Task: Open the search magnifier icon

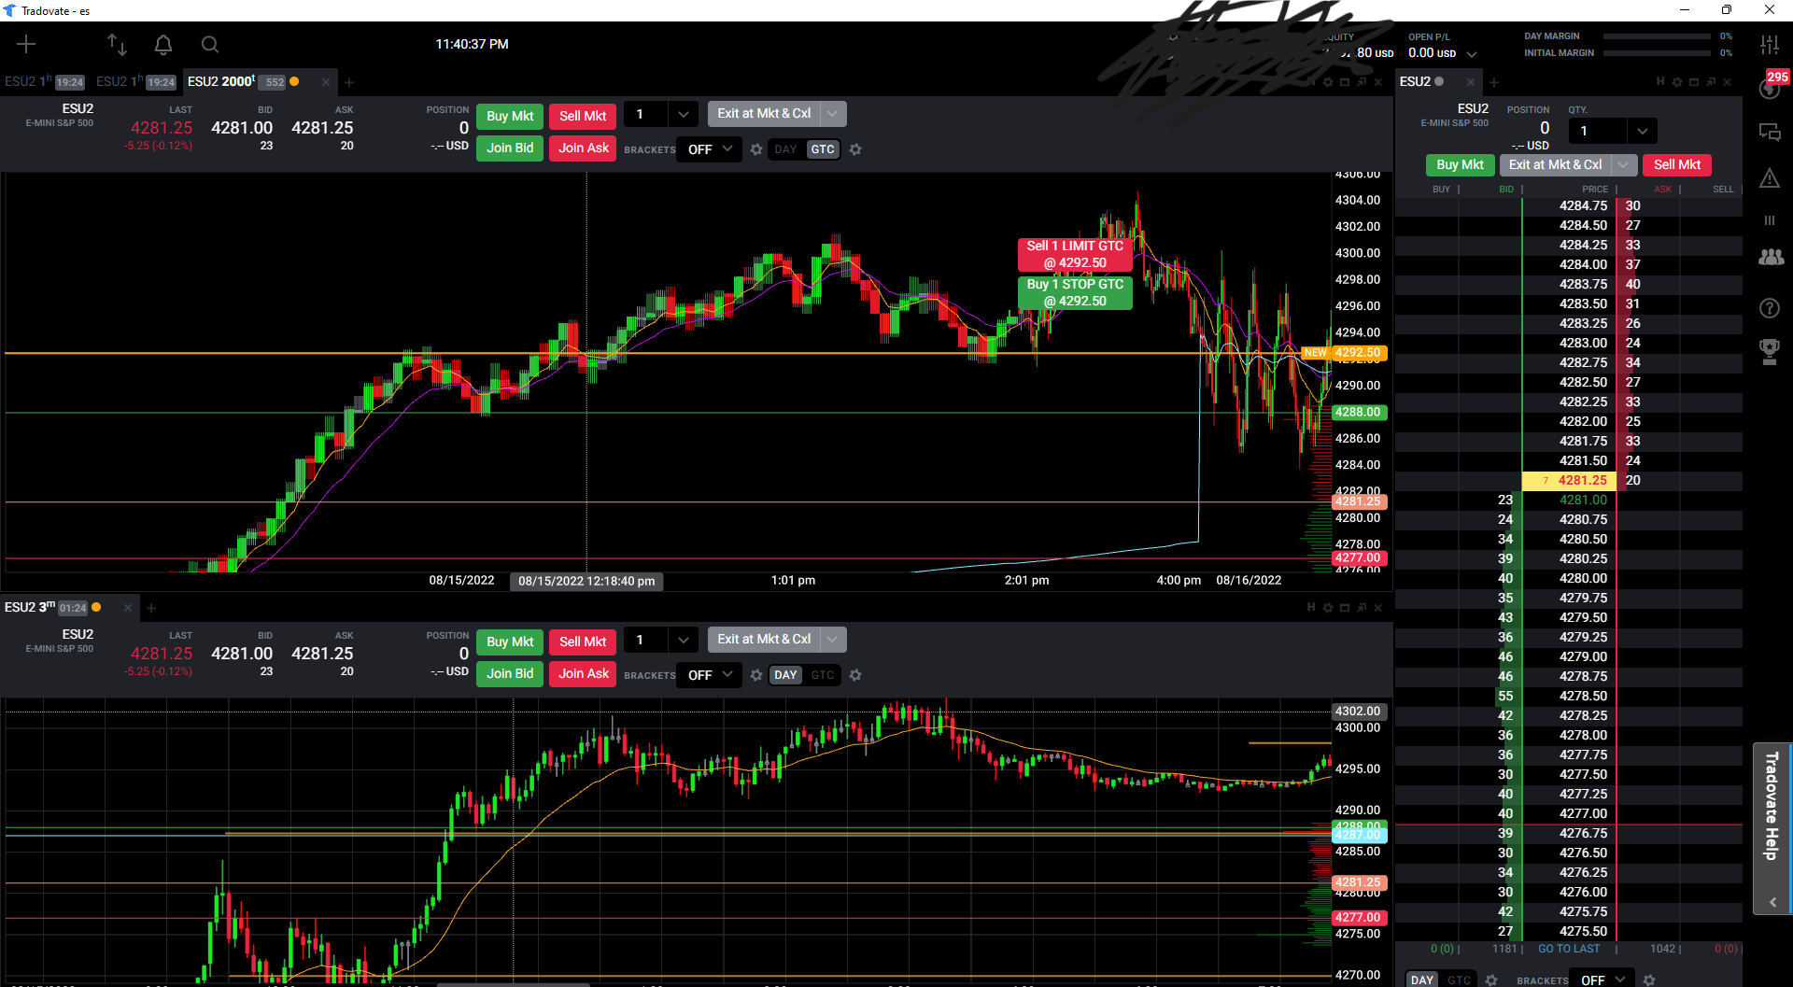Action: pyautogui.click(x=210, y=44)
